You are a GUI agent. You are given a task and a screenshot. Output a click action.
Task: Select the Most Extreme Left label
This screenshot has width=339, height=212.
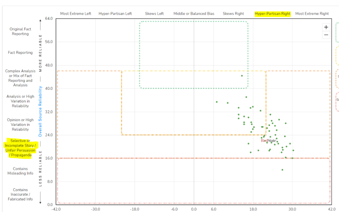coord(76,14)
